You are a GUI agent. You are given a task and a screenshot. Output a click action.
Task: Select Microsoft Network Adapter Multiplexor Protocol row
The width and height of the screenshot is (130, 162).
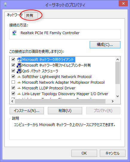pos(63,82)
